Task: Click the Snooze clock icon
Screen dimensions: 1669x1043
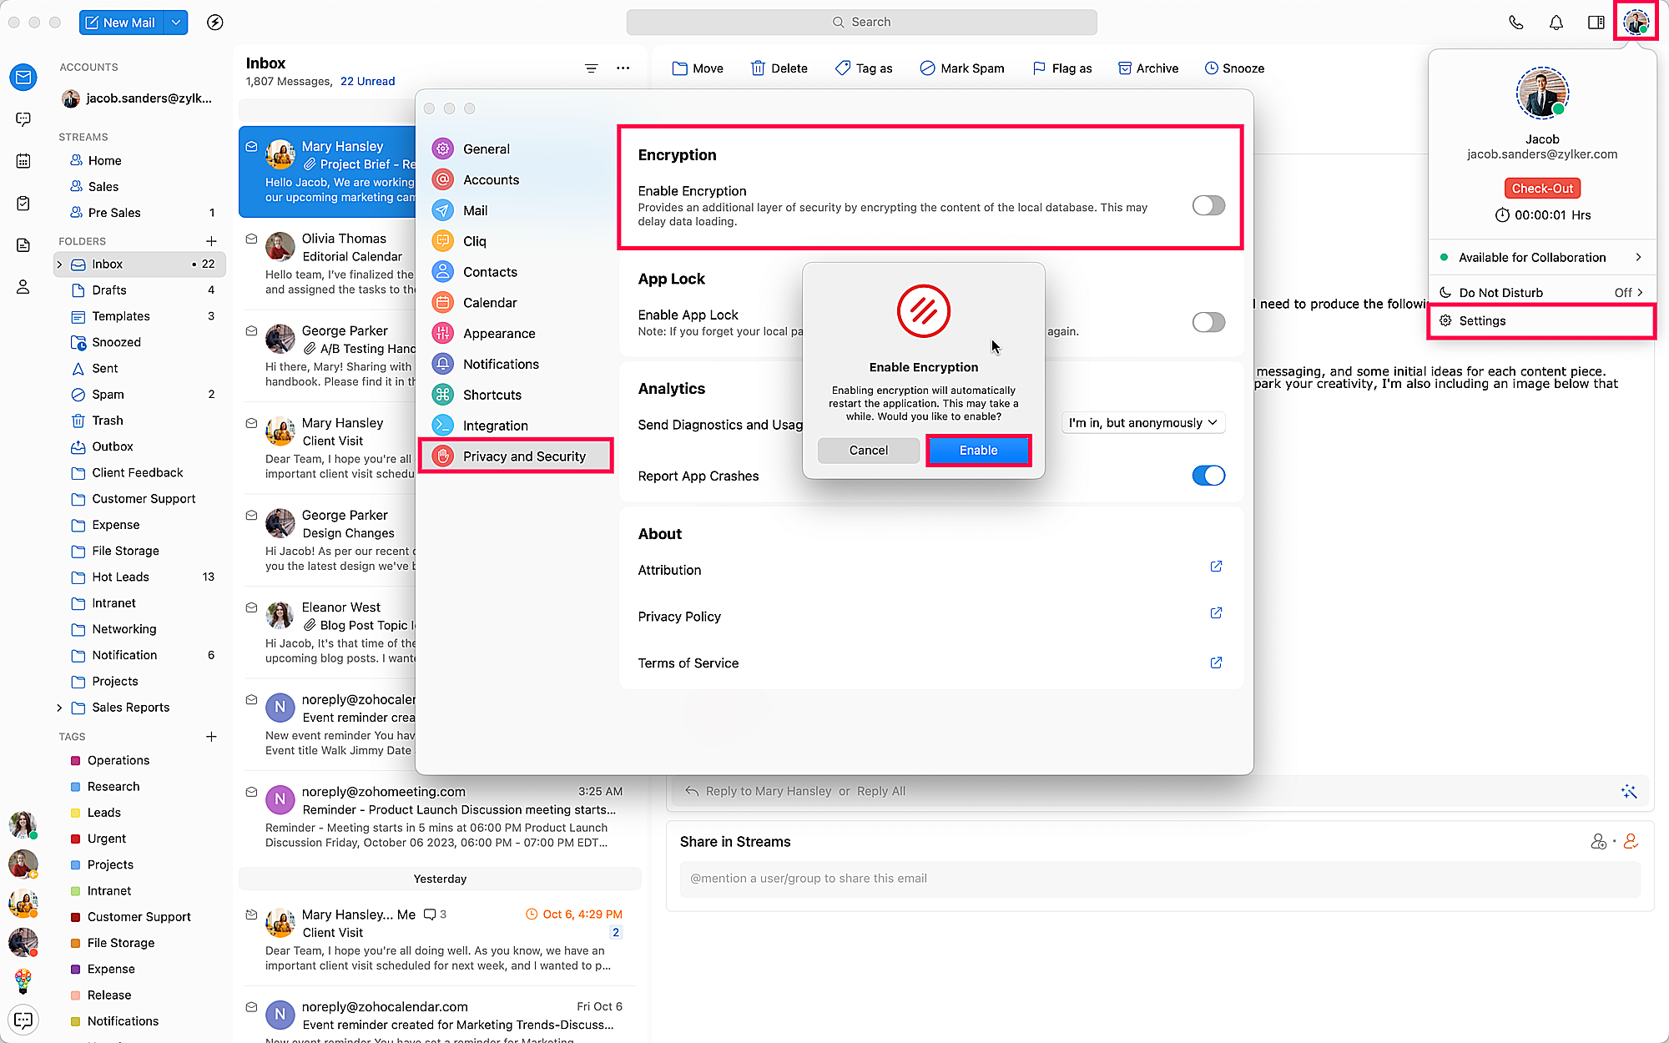Action: pyautogui.click(x=1211, y=68)
